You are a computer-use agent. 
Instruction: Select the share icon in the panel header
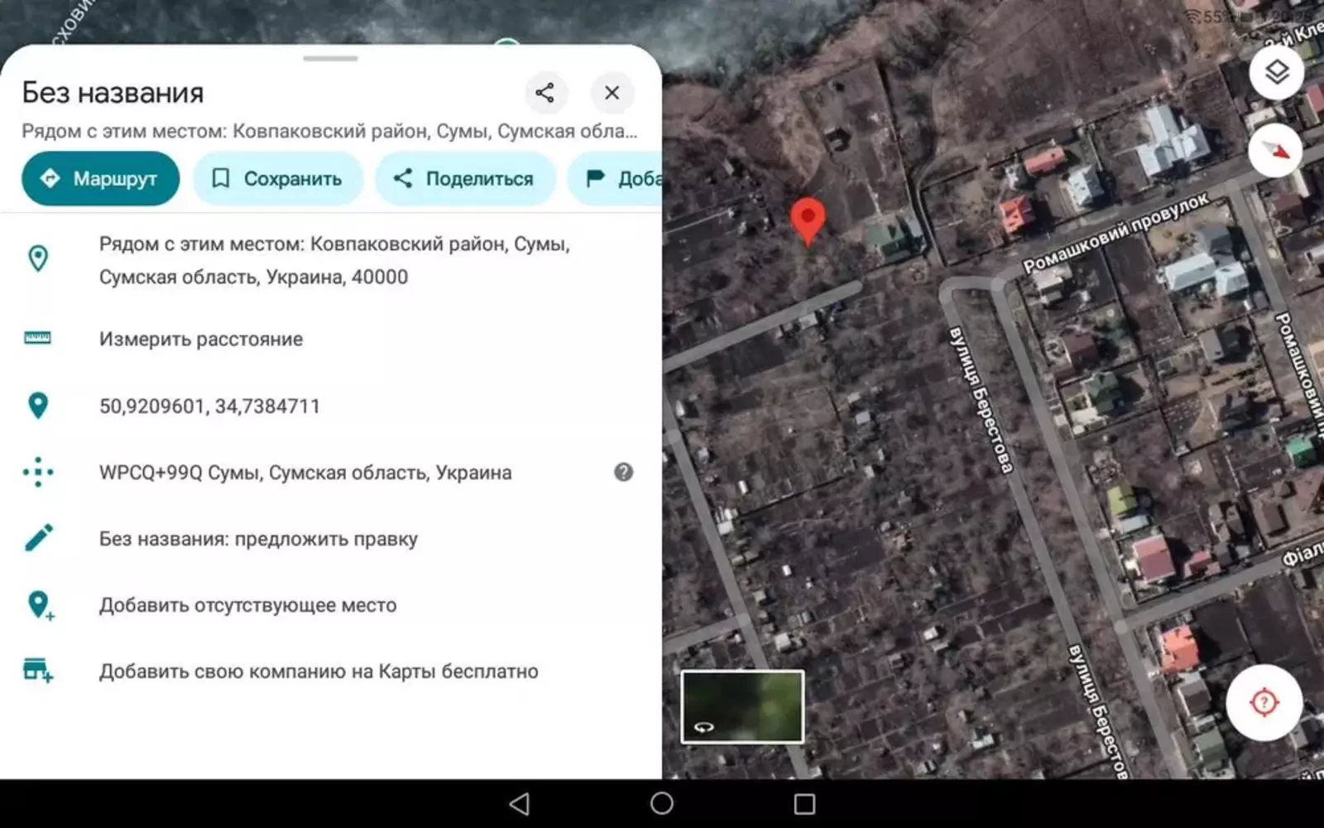(x=546, y=93)
